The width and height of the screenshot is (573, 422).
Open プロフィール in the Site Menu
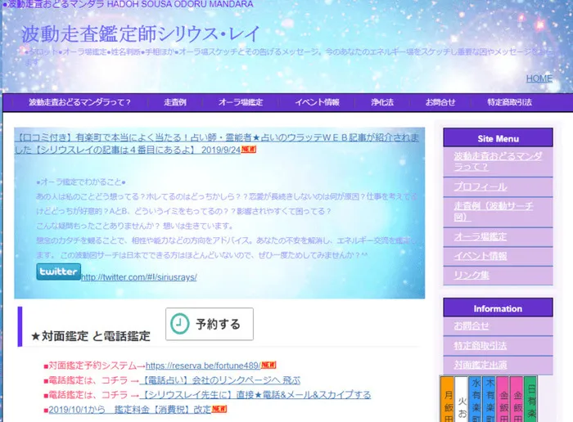point(481,186)
